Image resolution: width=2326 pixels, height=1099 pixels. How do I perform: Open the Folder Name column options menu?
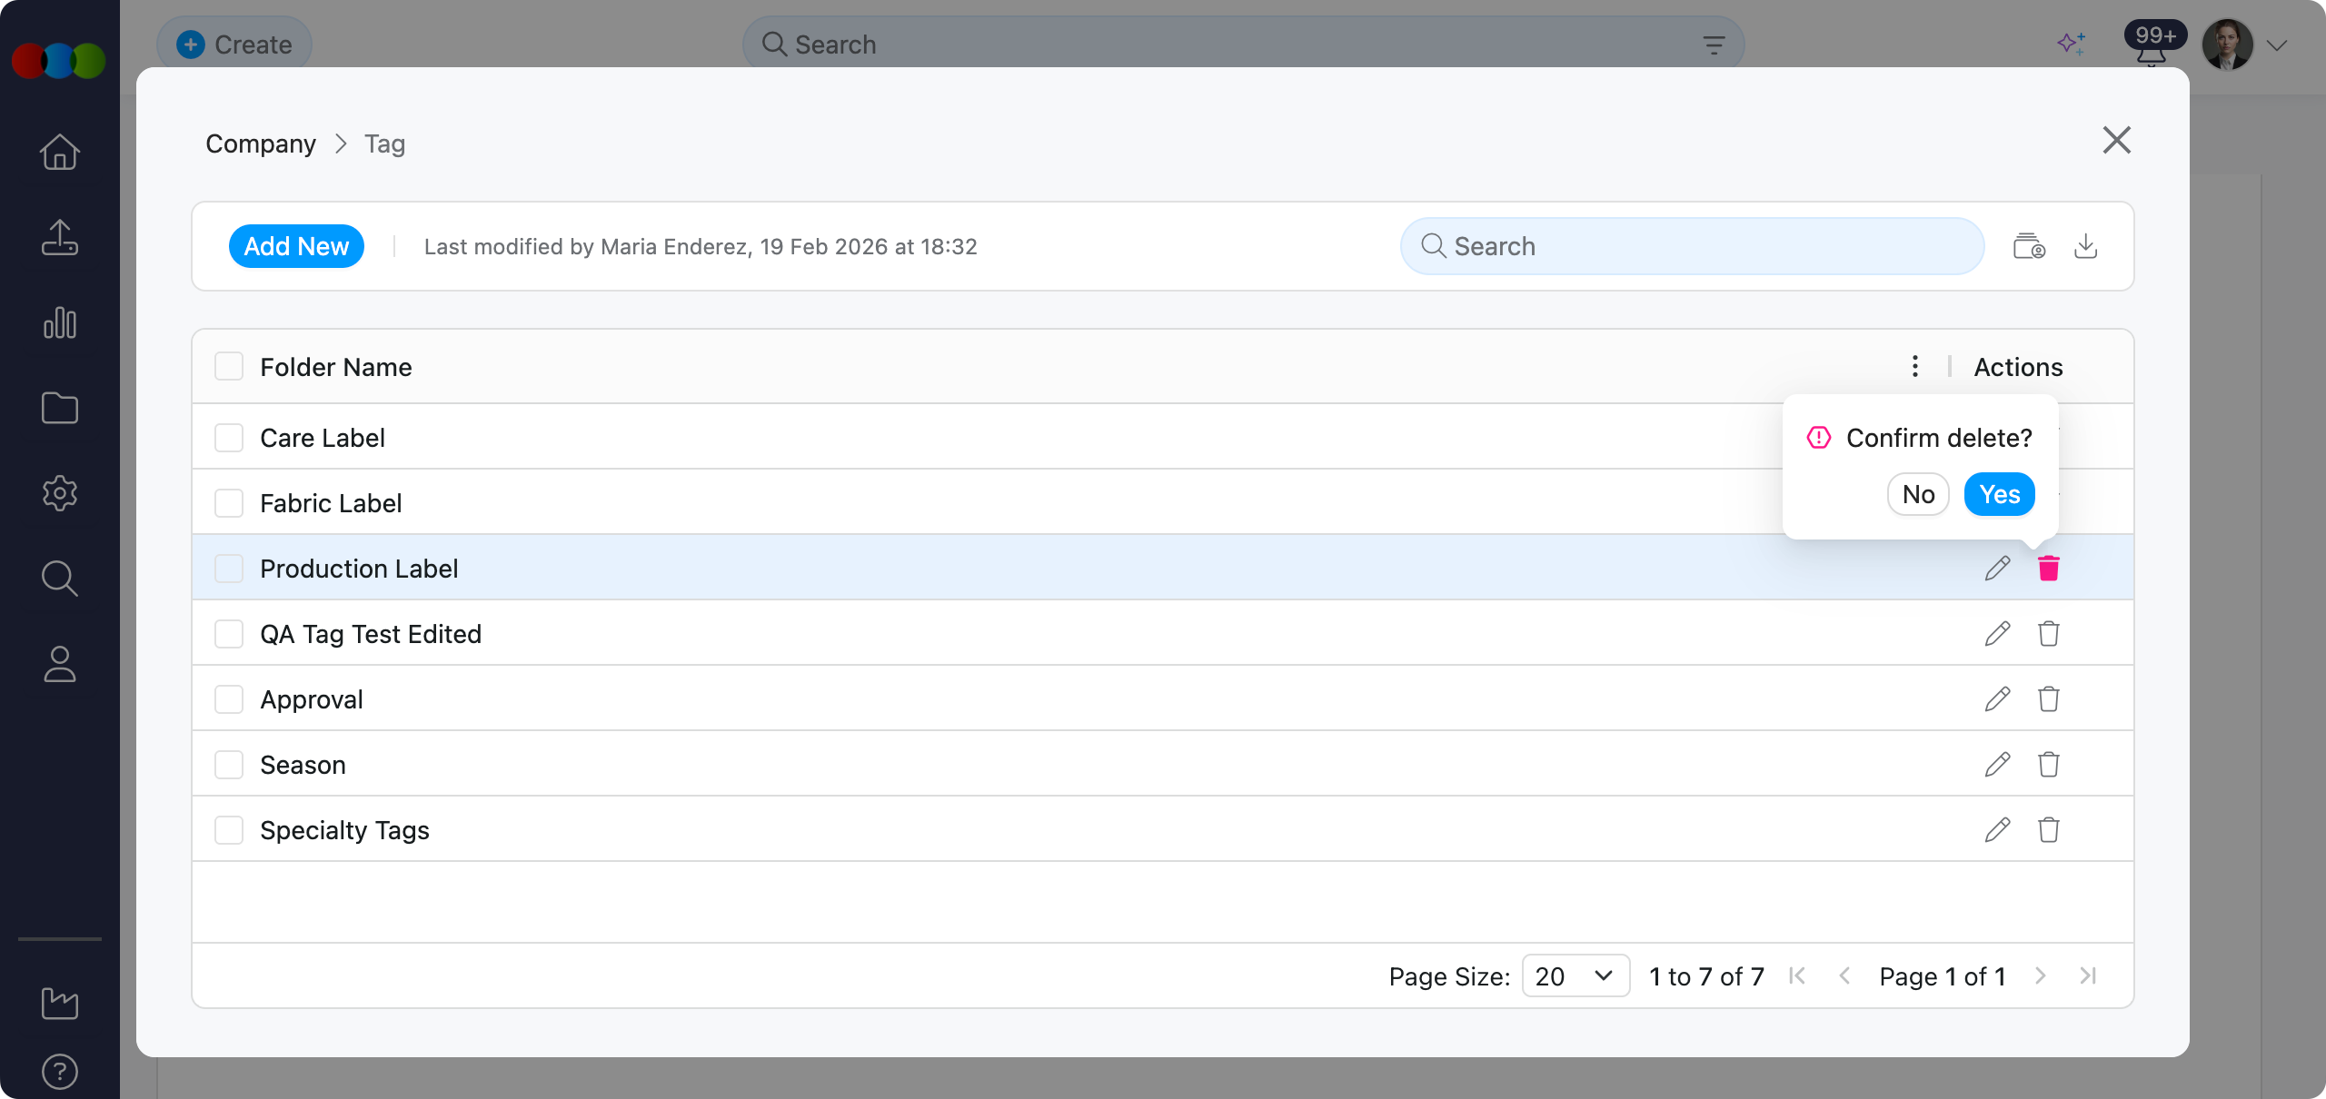[1914, 367]
